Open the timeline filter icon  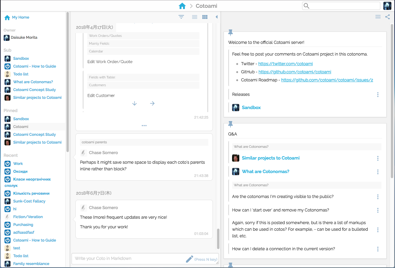tap(181, 17)
